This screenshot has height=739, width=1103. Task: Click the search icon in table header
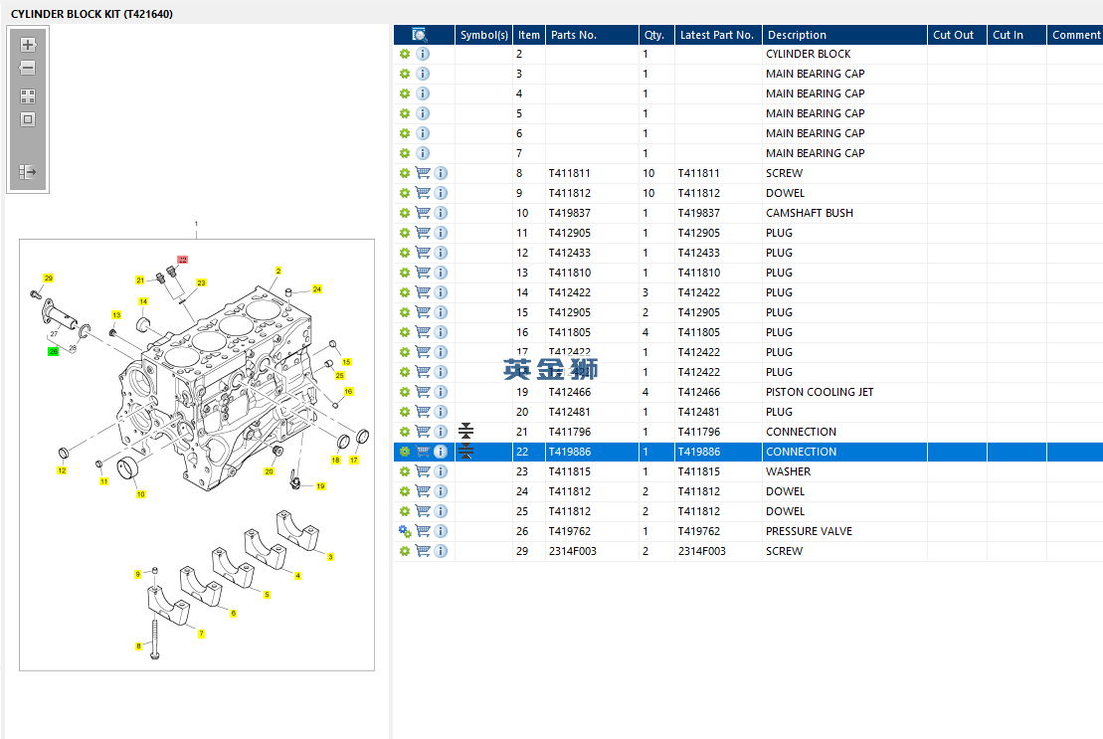[420, 35]
